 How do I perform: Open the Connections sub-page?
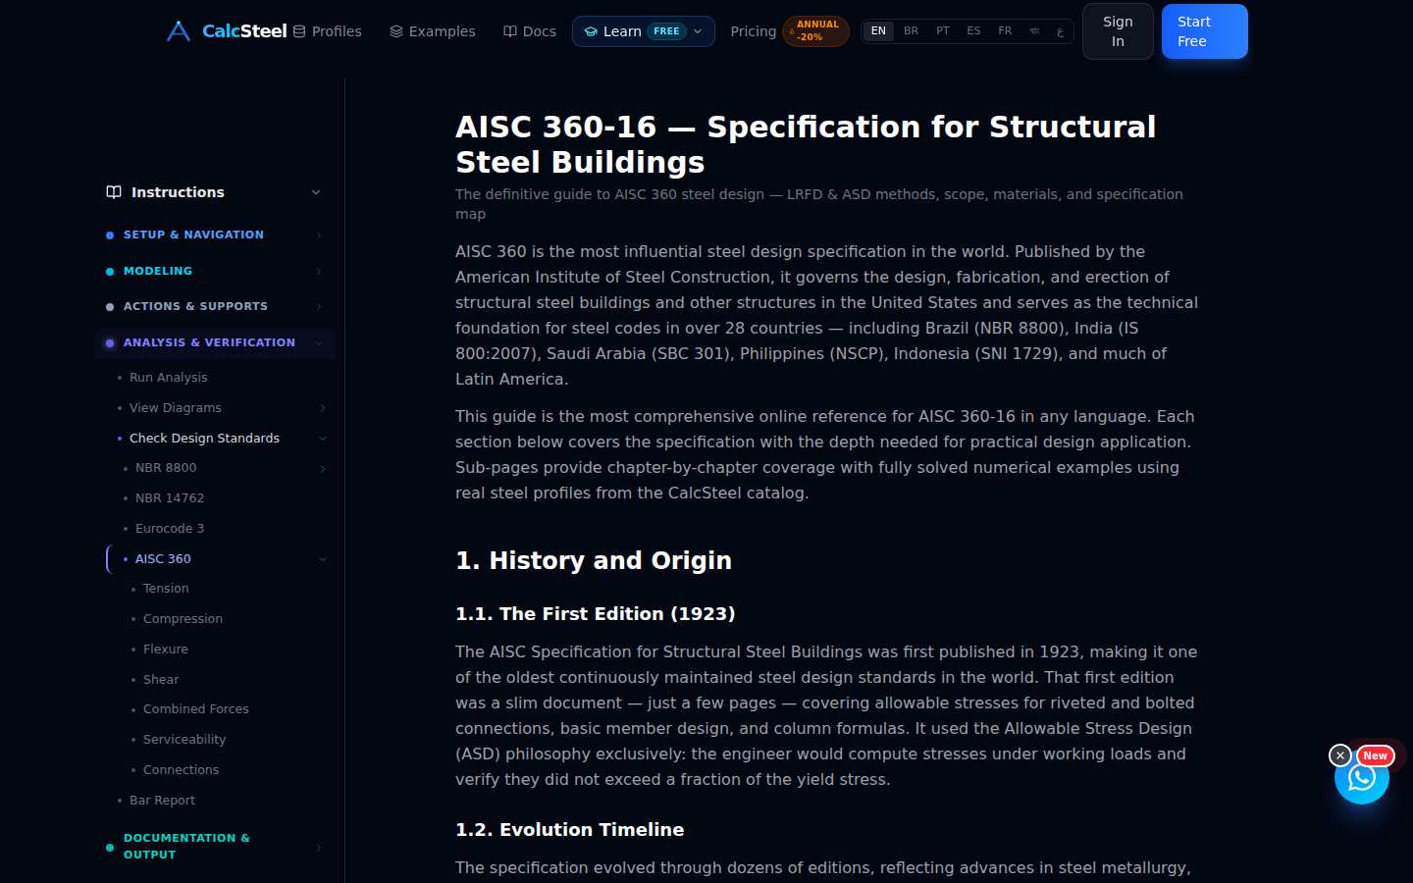tap(181, 770)
